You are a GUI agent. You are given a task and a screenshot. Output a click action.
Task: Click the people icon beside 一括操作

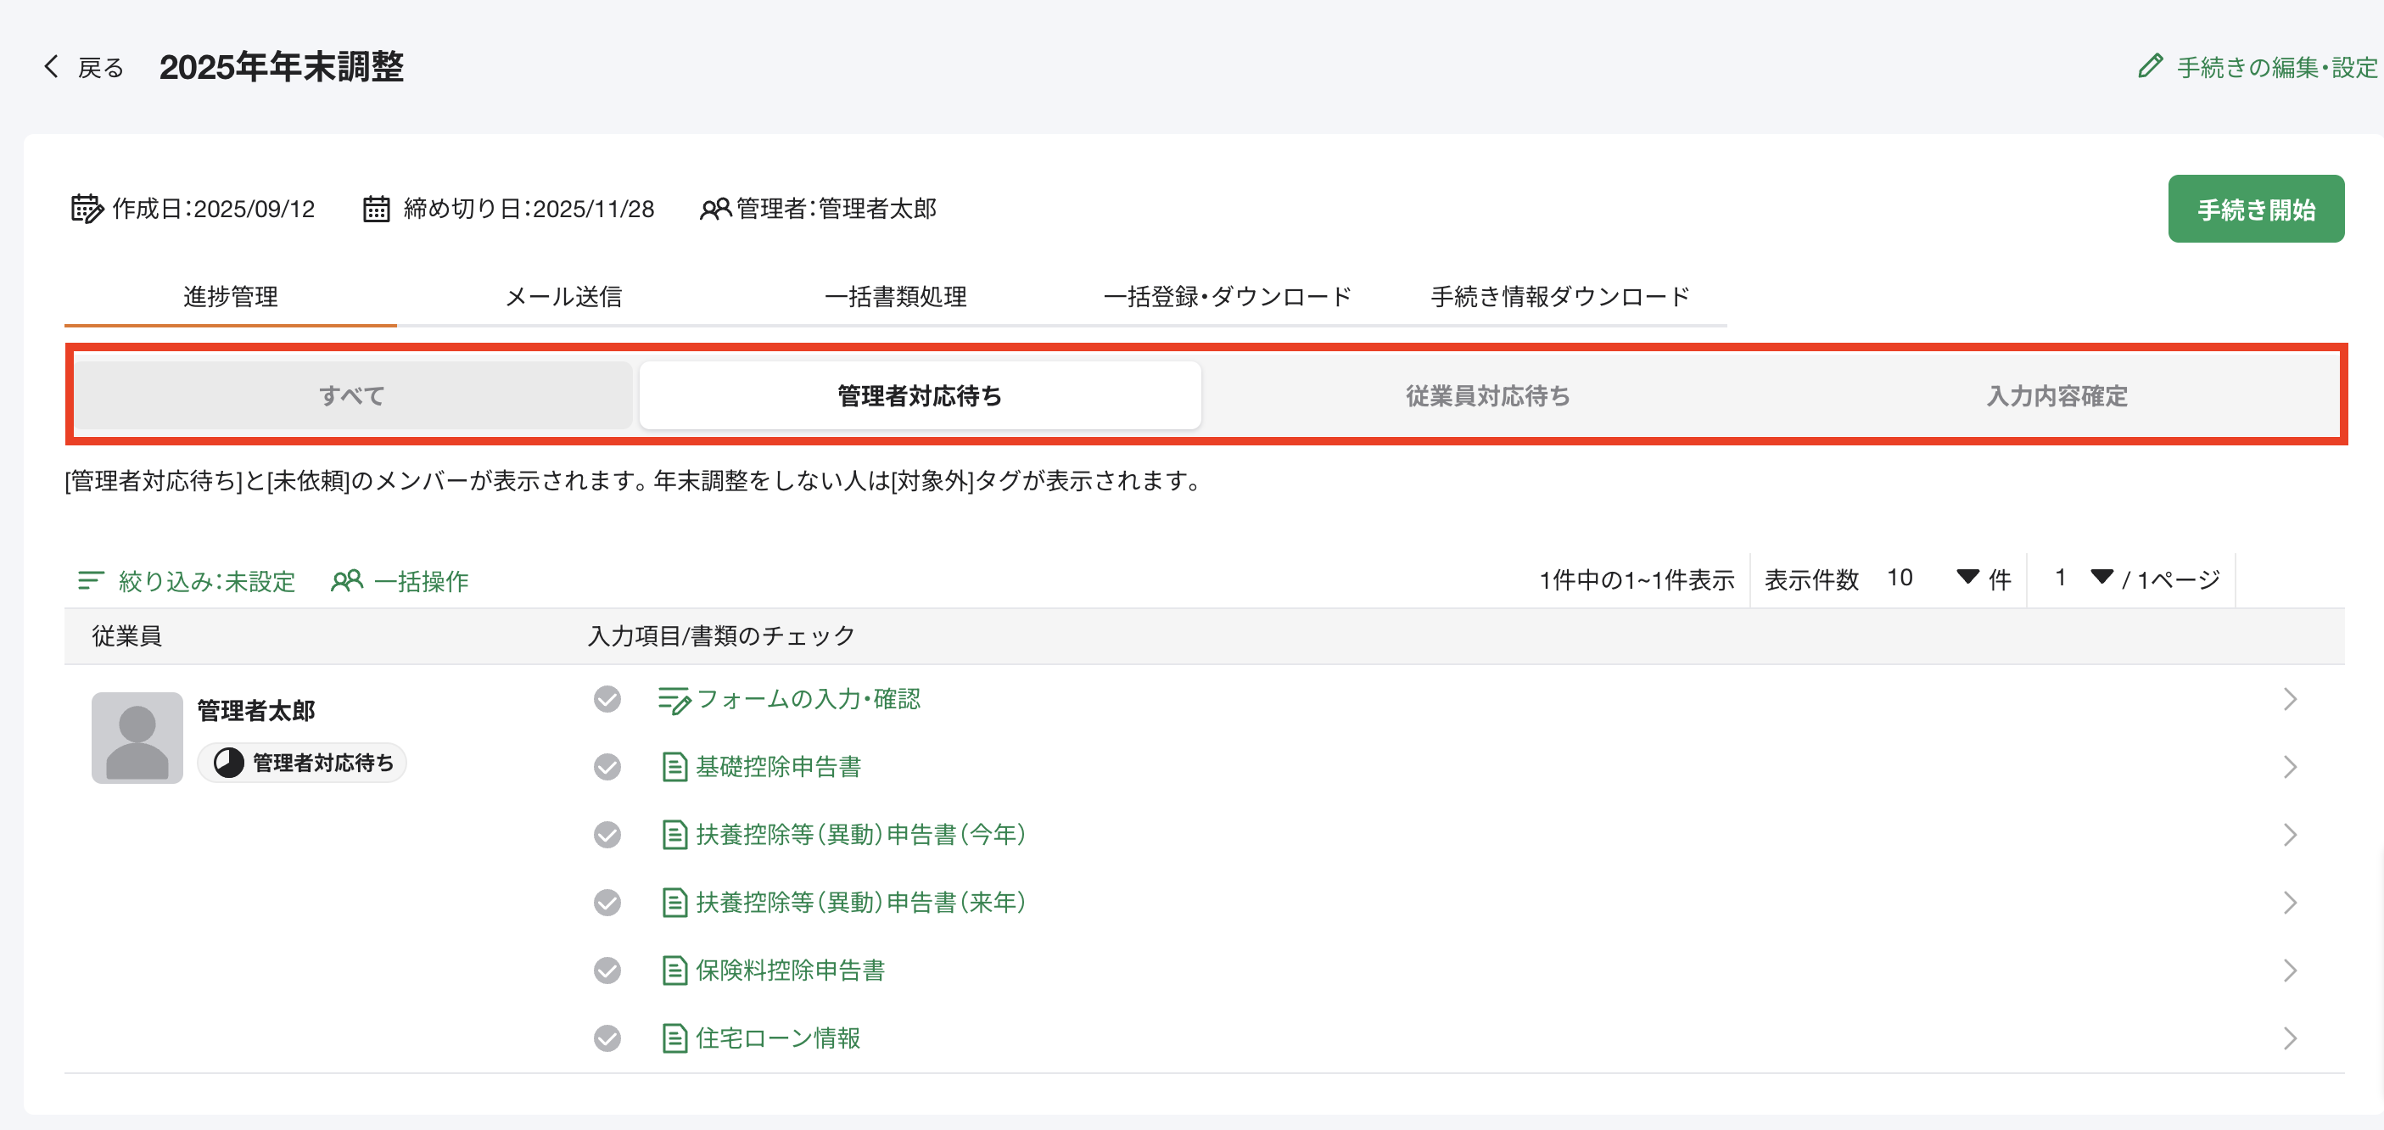click(347, 580)
